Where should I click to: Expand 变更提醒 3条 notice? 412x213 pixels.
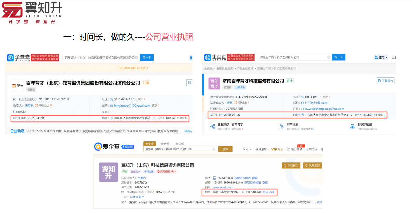167,171
